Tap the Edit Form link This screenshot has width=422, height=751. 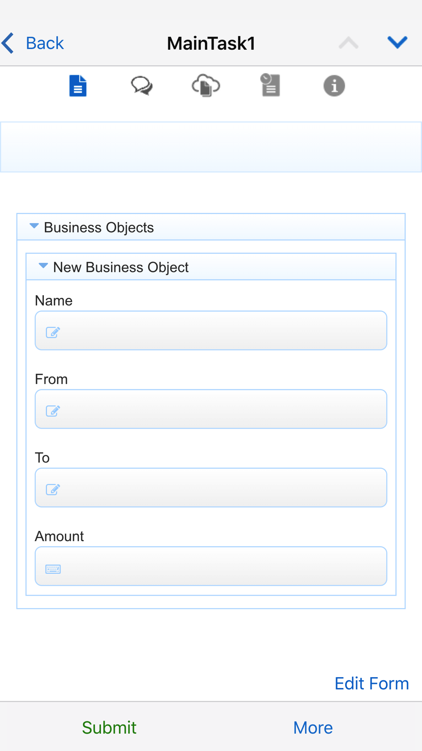(x=372, y=683)
